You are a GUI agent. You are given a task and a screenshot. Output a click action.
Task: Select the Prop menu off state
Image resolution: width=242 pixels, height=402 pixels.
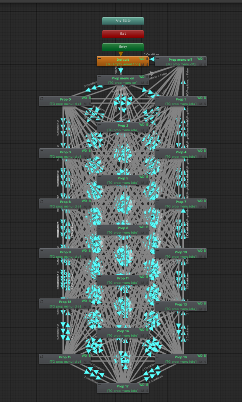(x=181, y=61)
